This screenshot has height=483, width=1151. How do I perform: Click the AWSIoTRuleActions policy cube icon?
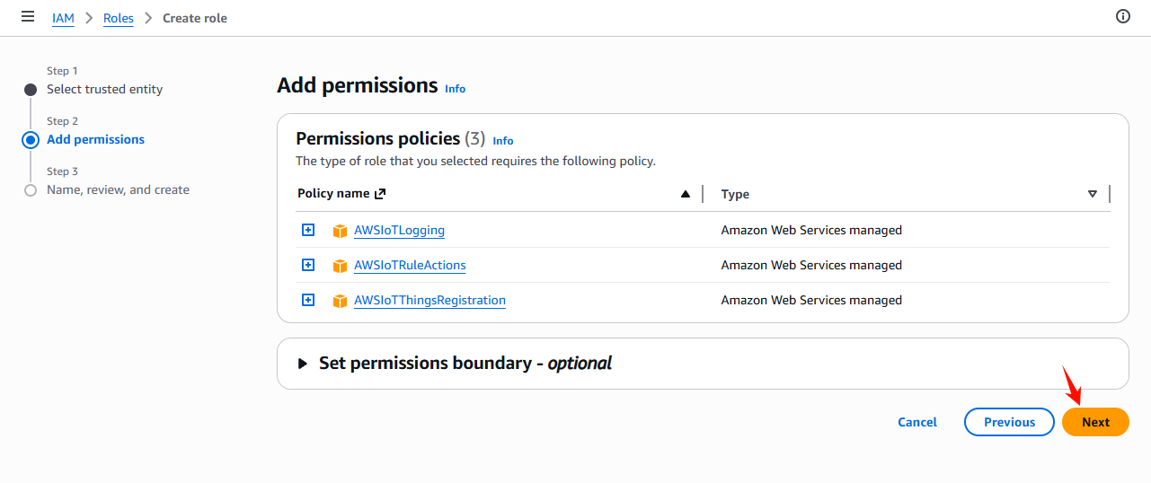point(340,266)
